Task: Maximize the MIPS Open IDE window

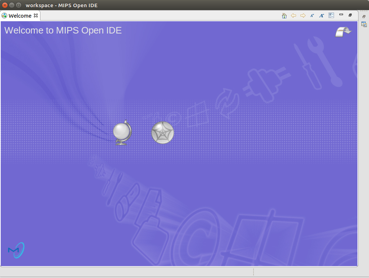Action: [x=18, y=5]
